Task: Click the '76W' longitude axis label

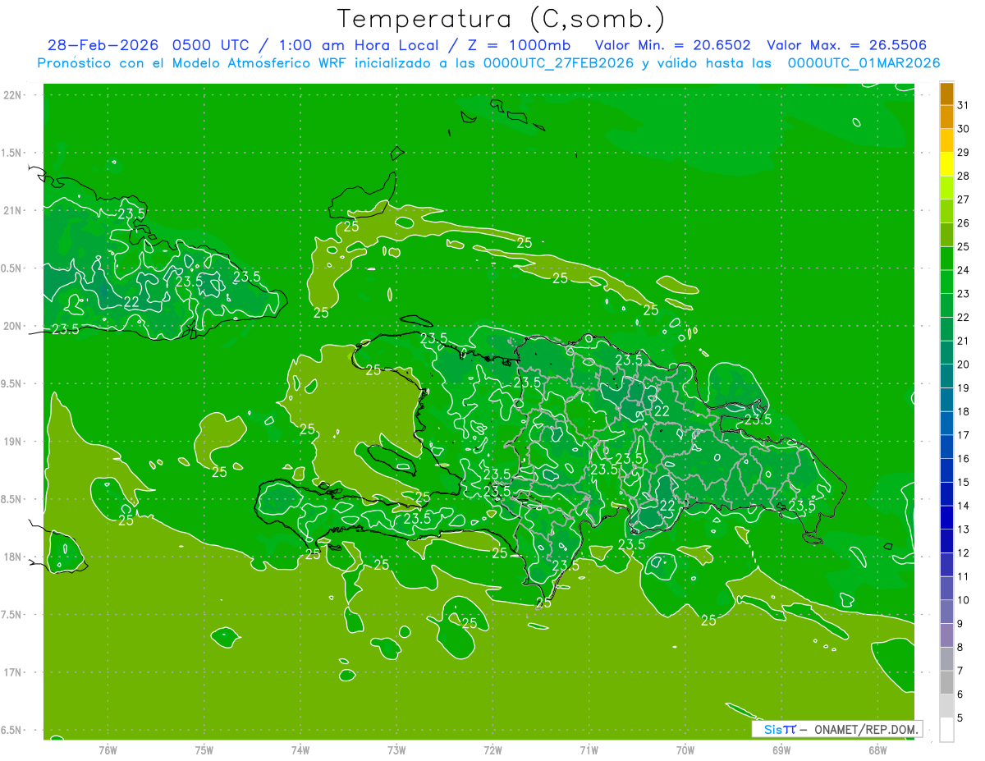Action: coord(108,750)
